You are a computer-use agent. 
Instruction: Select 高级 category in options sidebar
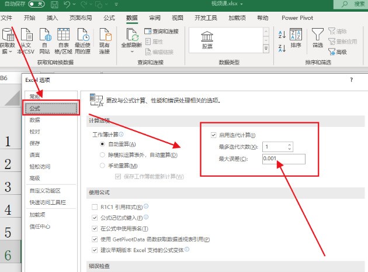pyautogui.click(x=51, y=178)
